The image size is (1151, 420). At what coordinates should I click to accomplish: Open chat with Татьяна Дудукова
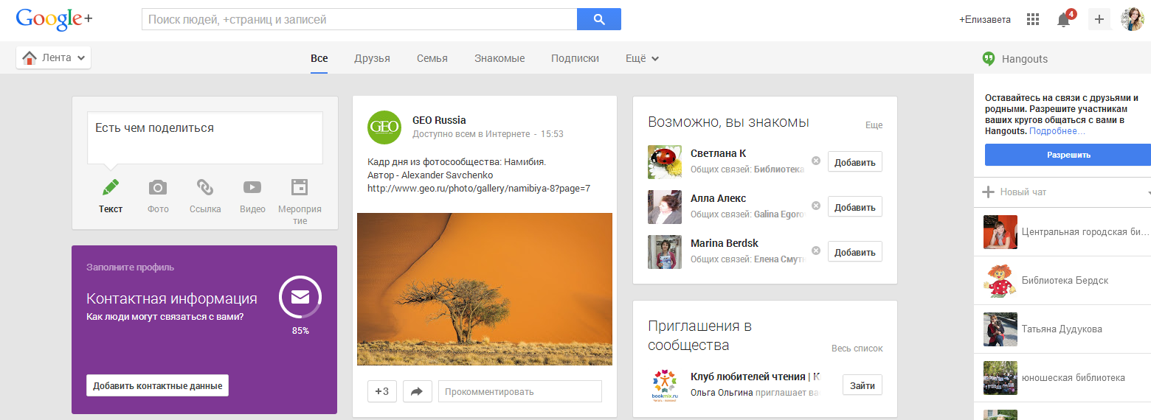1062,329
